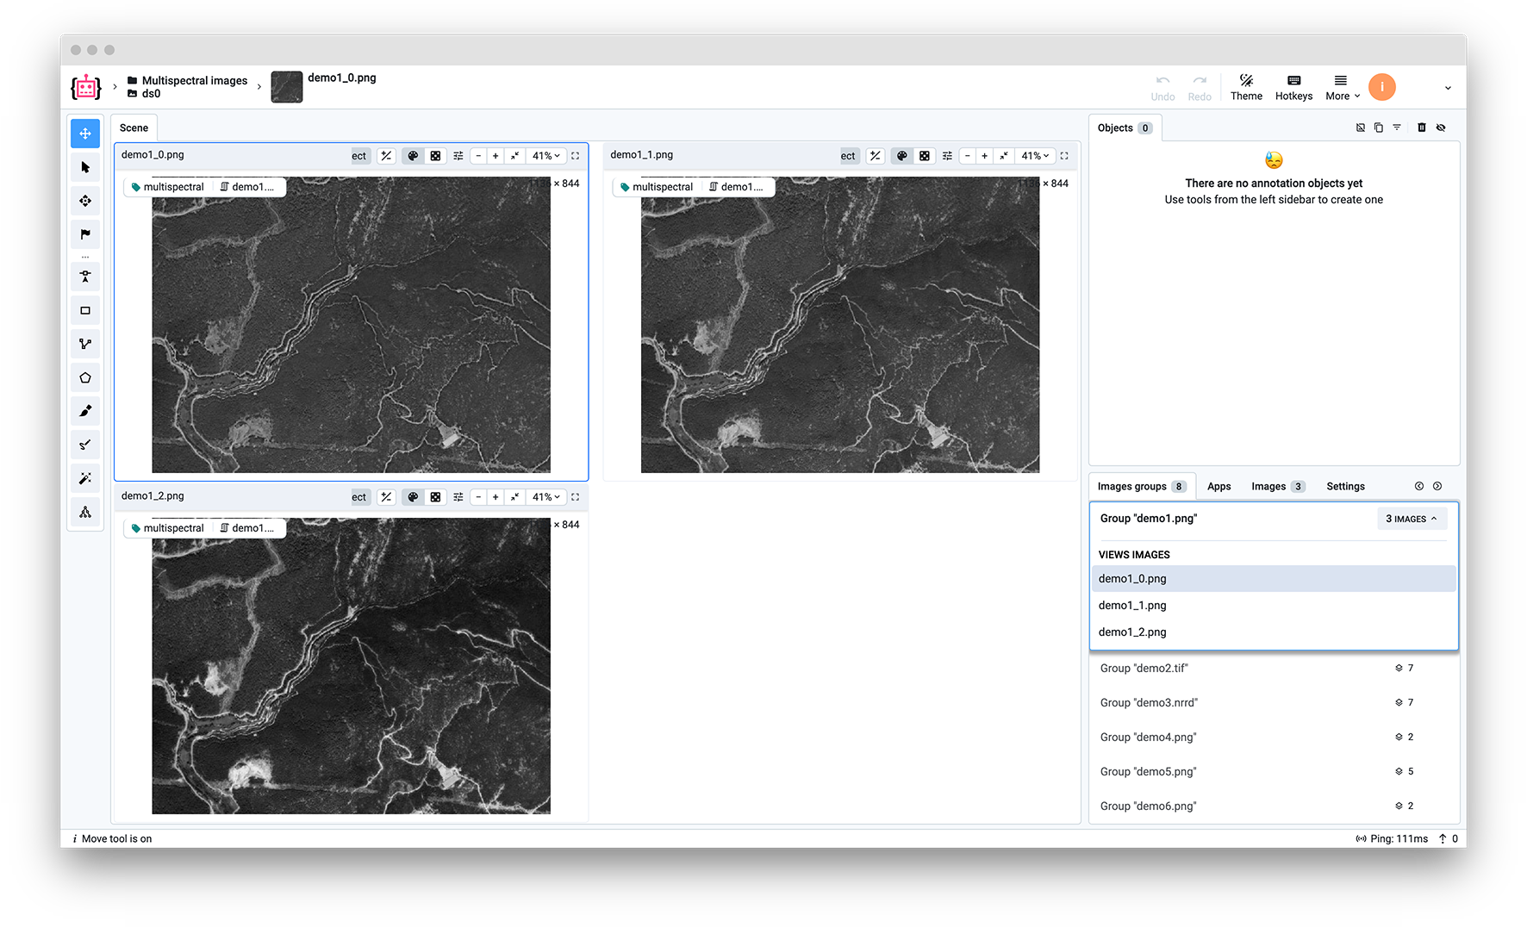
Task: Click the flag tagging tool
Action: (85, 234)
